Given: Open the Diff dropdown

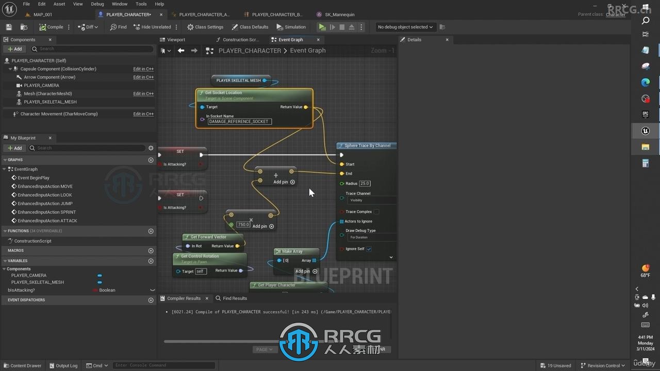Looking at the screenshot, I should coord(88,27).
